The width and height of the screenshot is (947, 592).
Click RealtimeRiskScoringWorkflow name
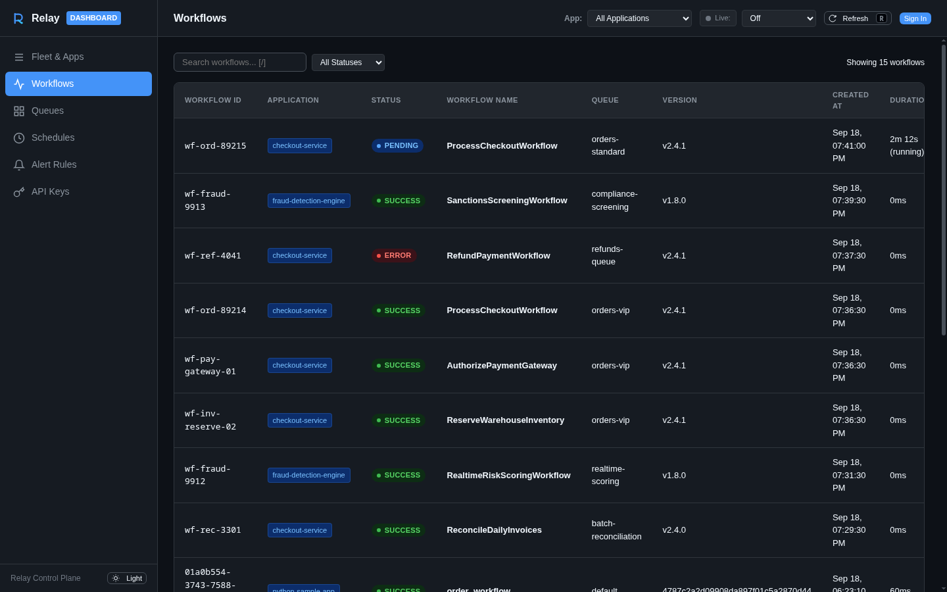point(509,475)
